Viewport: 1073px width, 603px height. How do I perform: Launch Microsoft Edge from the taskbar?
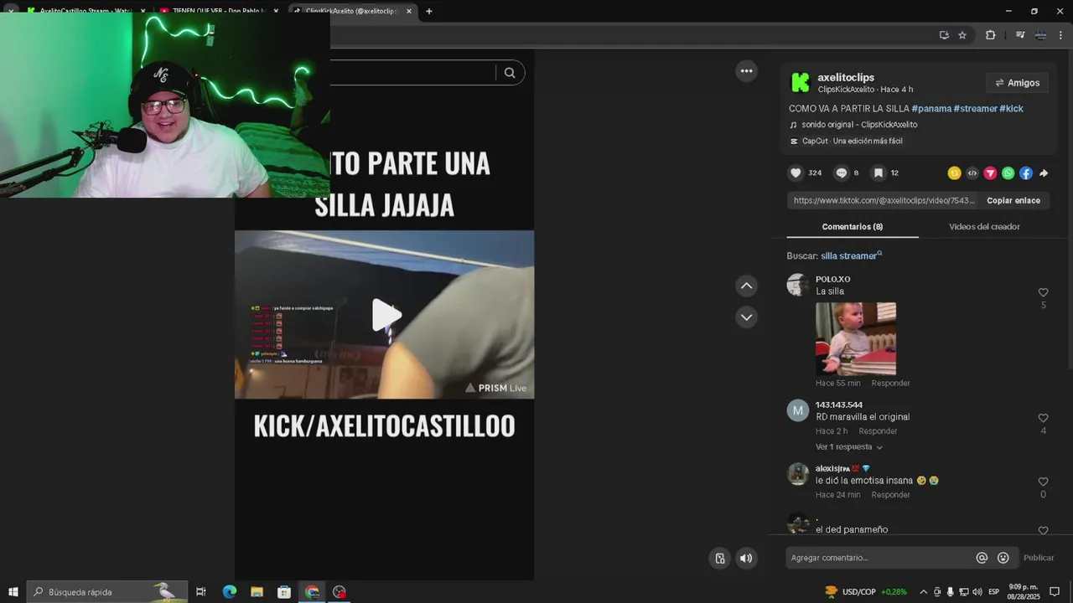230,592
